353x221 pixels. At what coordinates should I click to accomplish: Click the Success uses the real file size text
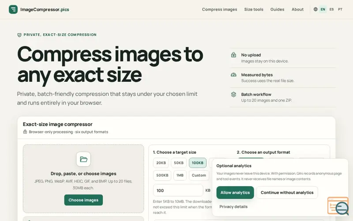tap(268, 81)
